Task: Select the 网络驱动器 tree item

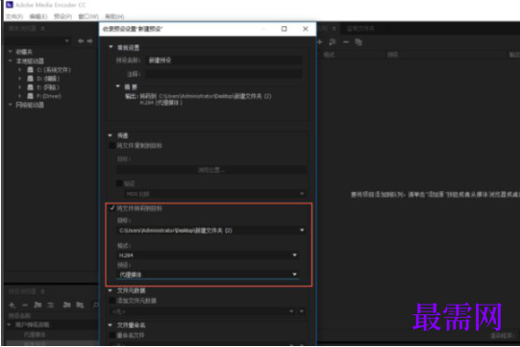Action: point(30,105)
